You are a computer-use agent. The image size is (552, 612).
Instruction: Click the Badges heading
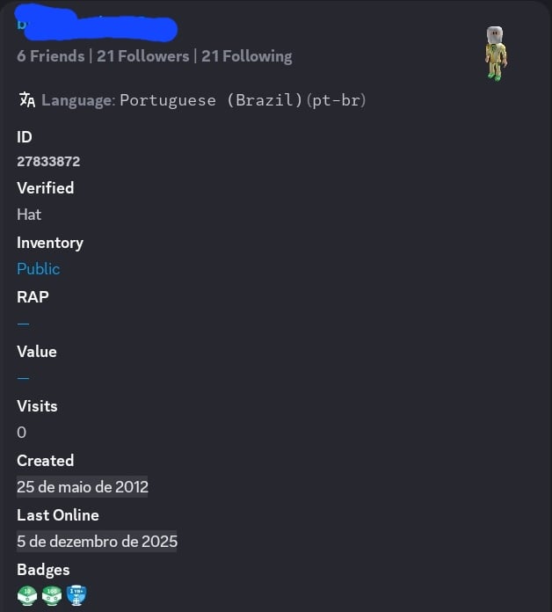43,570
